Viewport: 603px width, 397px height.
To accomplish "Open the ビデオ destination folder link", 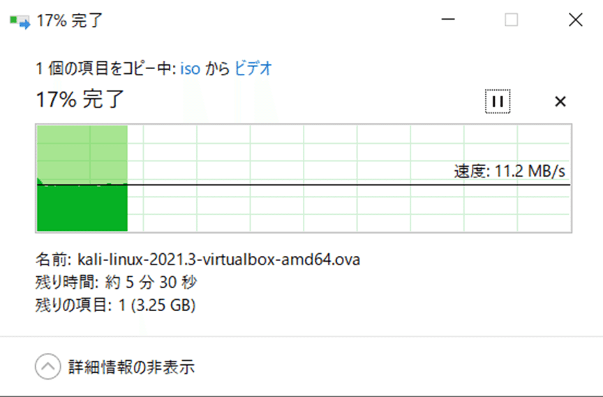I will (x=253, y=68).
